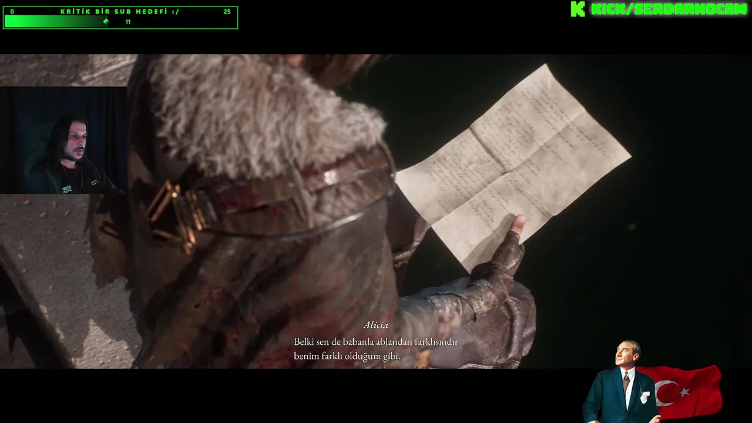The width and height of the screenshot is (752, 423).
Task: Click the folded letter held in hand
Action: click(513, 167)
